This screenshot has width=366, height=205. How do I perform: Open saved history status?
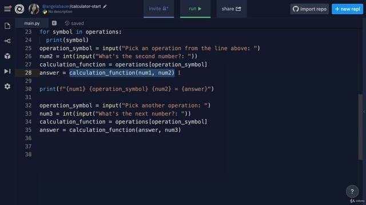pos(74,23)
